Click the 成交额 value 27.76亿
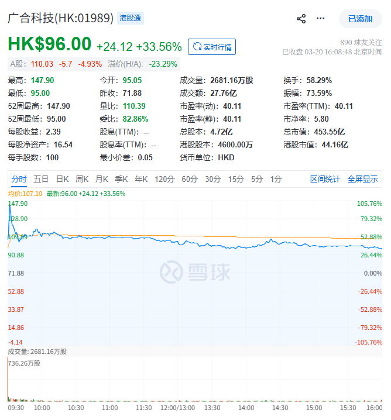 [224, 93]
